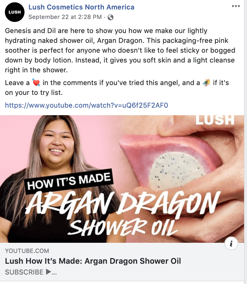Open the round LUSH profile avatar
The width and height of the screenshot is (247, 284).
(14, 12)
